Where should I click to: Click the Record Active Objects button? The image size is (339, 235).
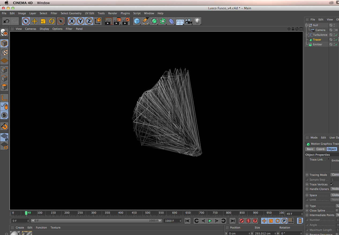click(x=242, y=221)
